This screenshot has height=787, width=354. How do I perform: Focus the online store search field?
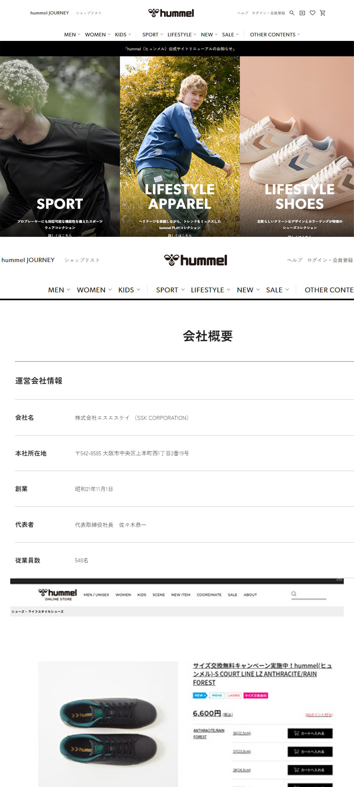(309, 595)
